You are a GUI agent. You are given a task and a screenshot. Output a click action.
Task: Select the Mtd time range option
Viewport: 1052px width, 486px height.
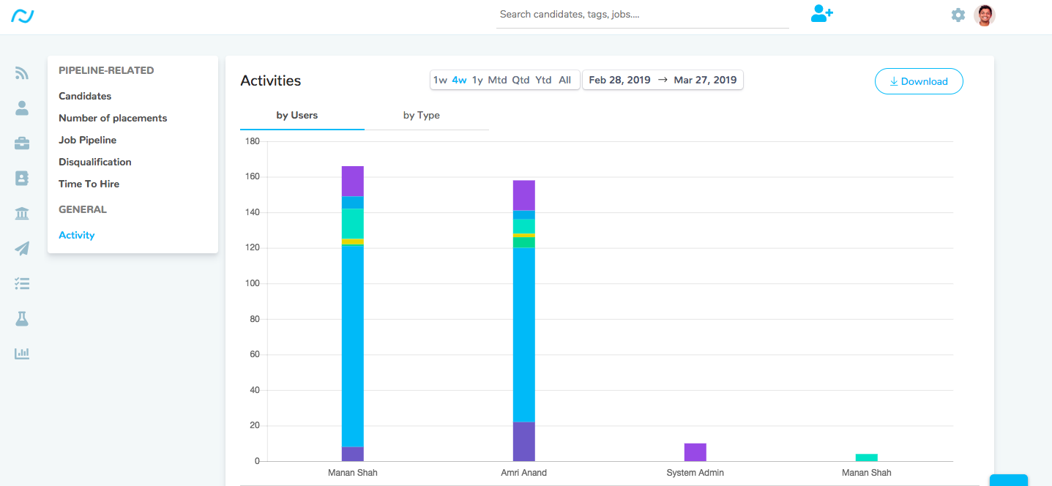click(497, 81)
